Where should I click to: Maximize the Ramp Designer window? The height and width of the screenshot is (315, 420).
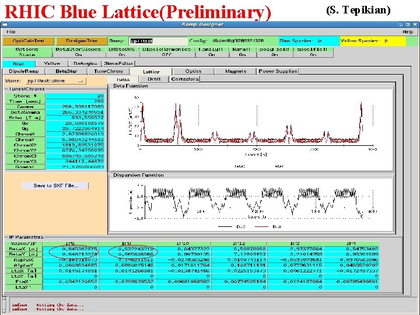coord(408,24)
